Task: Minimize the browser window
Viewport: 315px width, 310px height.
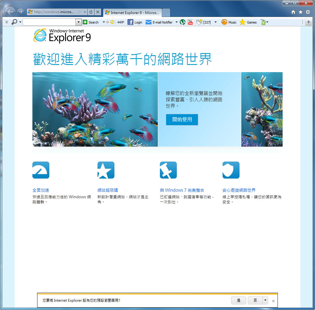Action: click(287, 3)
